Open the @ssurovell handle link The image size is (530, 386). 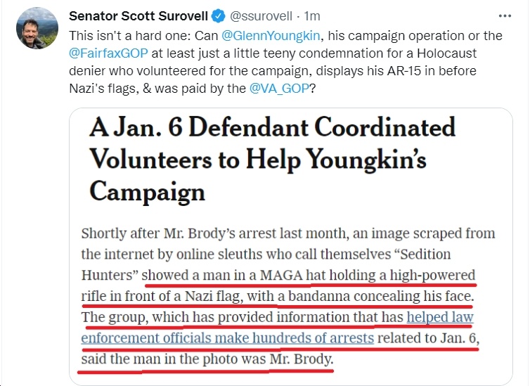pos(261,16)
